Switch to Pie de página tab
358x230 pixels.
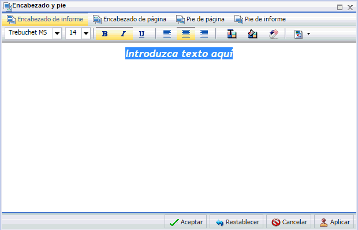(x=200, y=19)
